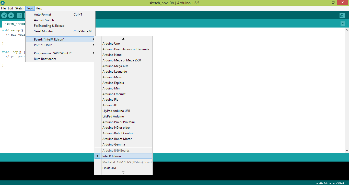Open the Serial Monitor magnifier icon
This screenshot has width=349, height=185.
(x=342, y=16)
